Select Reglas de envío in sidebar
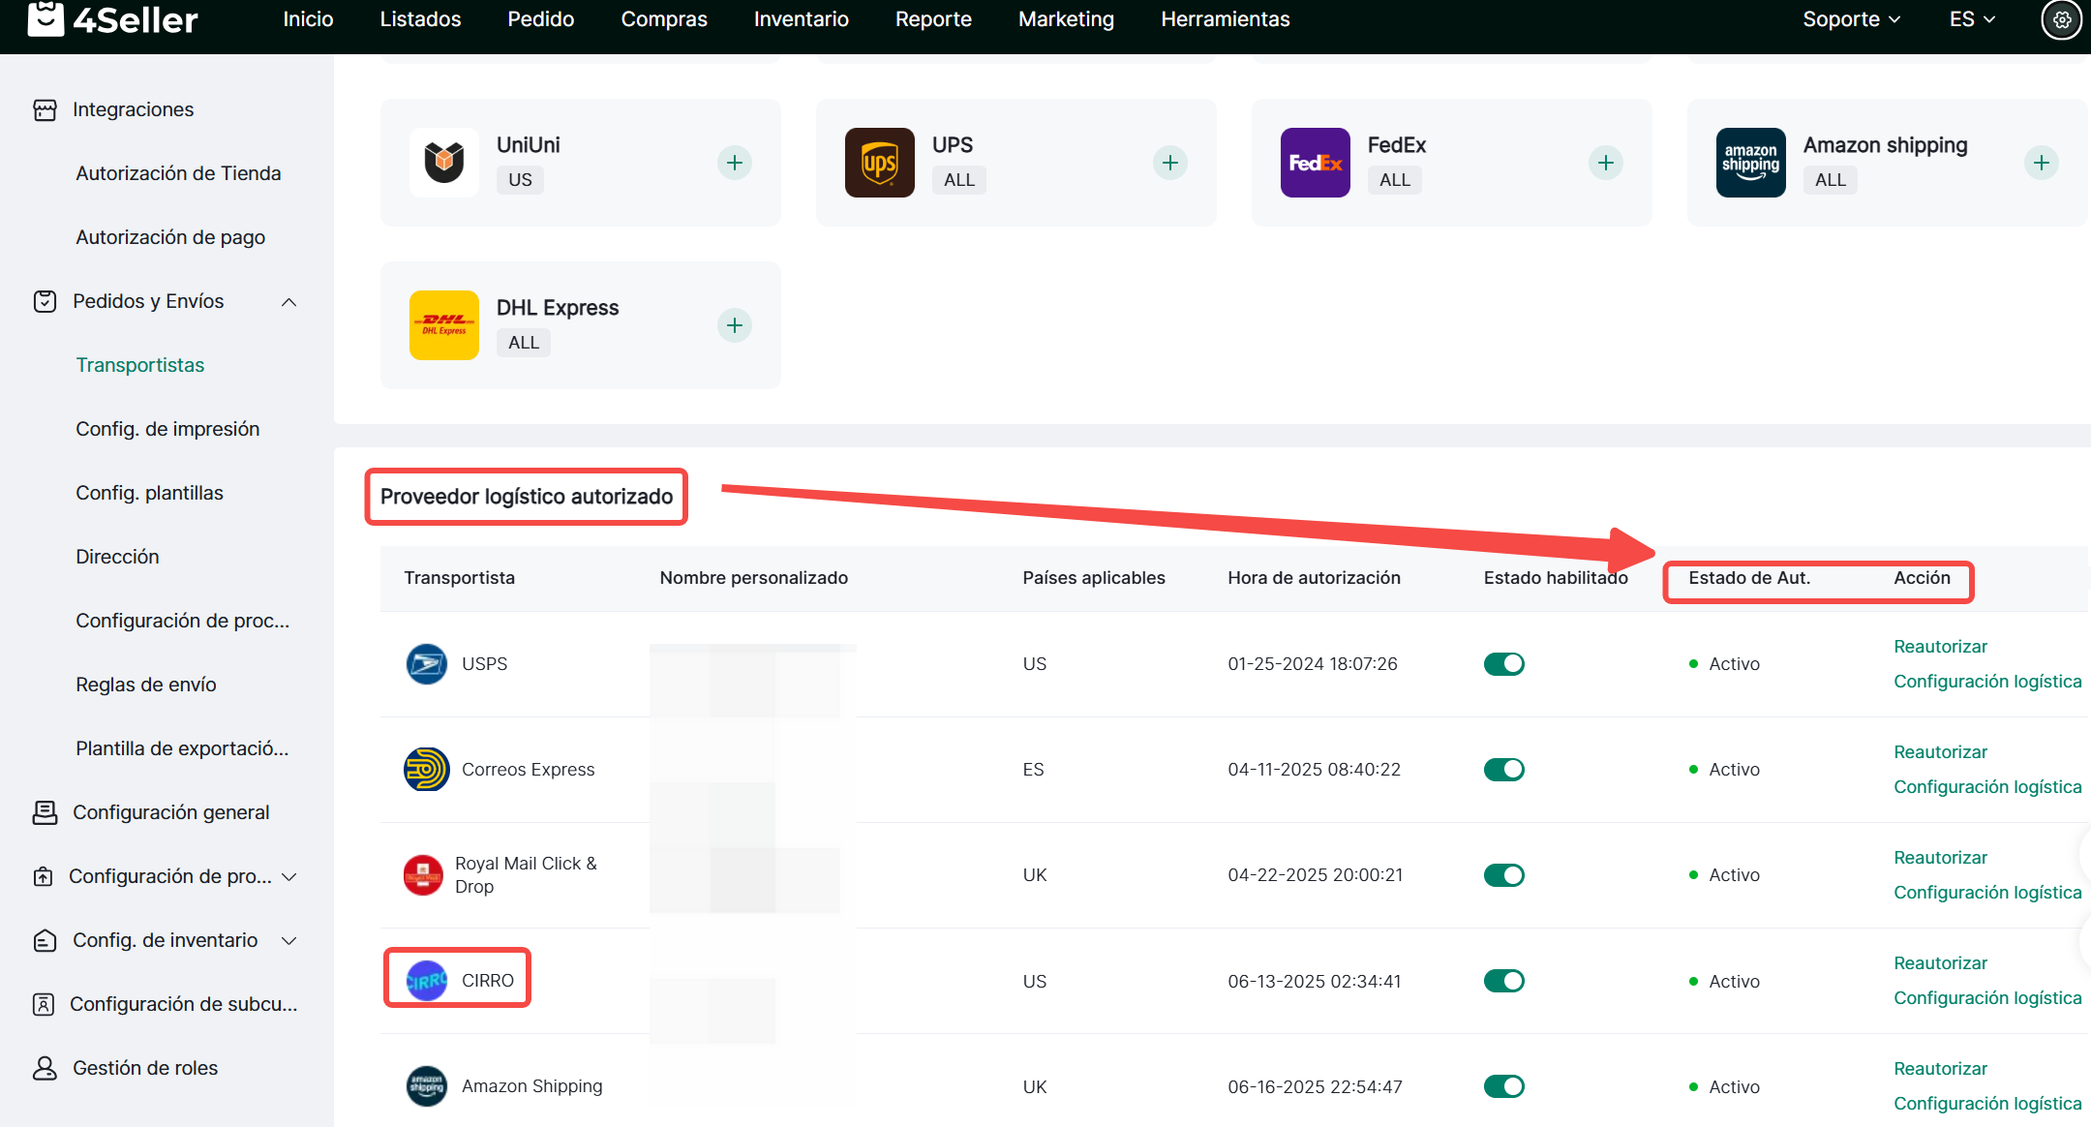The image size is (2091, 1127). (x=146, y=685)
